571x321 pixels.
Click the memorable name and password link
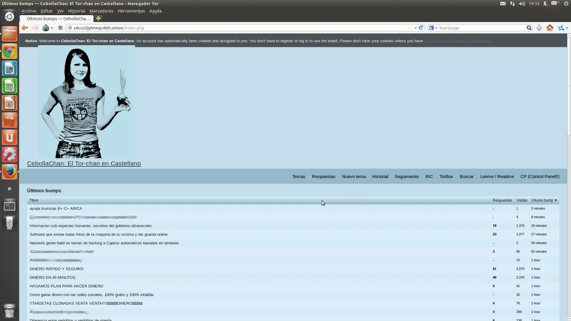[456, 41]
